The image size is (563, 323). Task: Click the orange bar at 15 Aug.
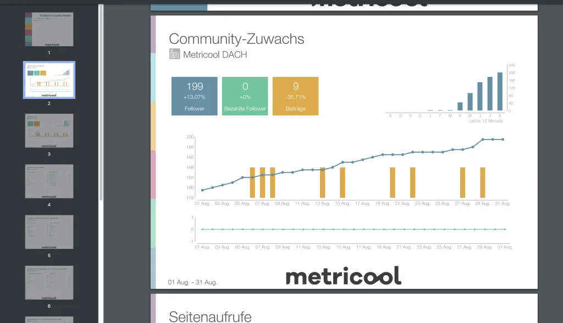[x=343, y=182]
